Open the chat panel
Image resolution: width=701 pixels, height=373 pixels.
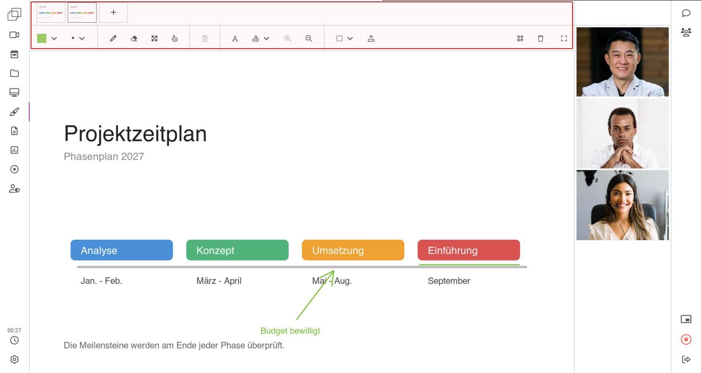pyautogui.click(x=686, y=12)
